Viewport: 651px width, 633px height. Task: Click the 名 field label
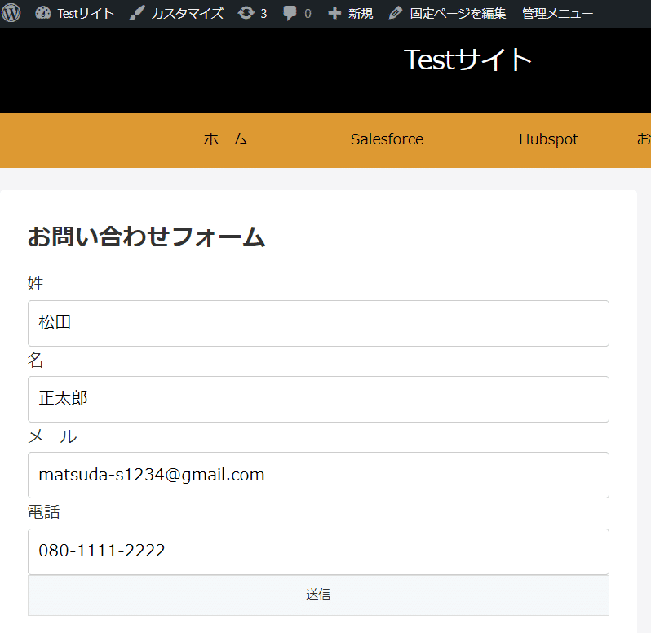point(35,360)
